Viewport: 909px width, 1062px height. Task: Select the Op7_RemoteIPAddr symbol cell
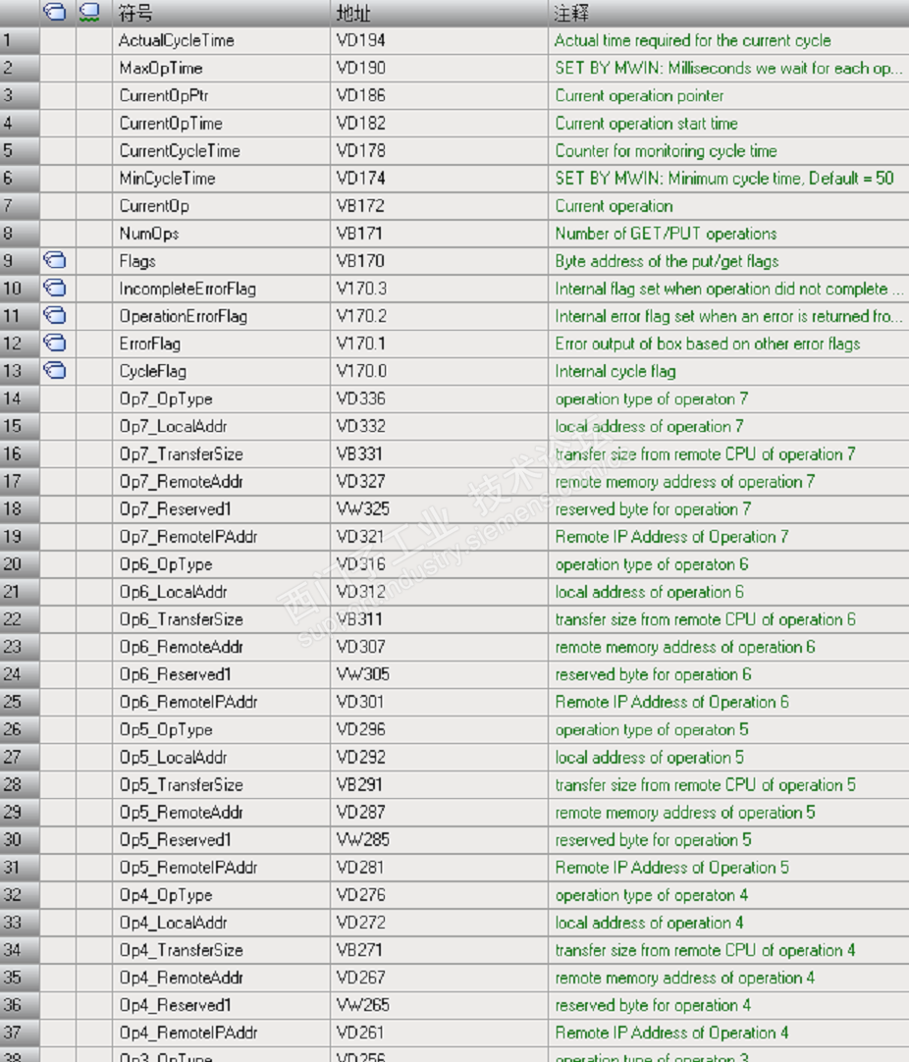tap(222, 537)
